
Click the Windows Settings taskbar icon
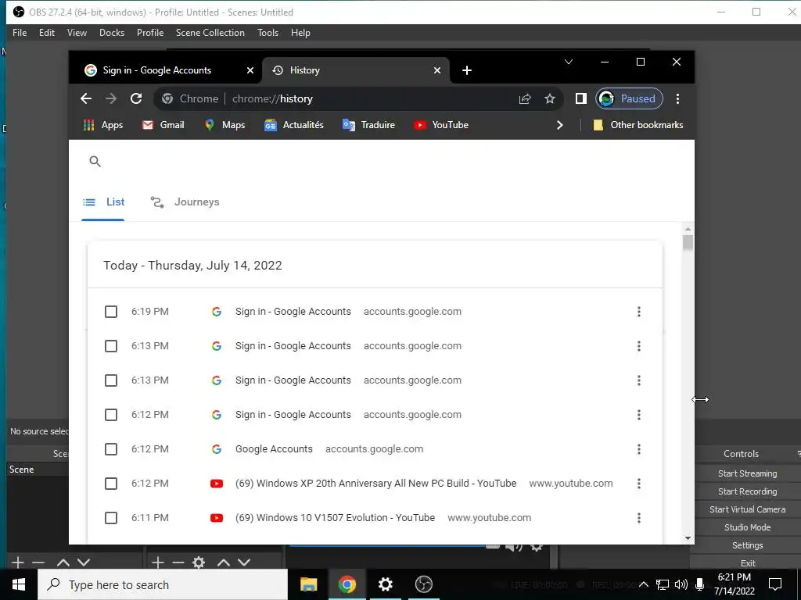[x=385, y=584]
